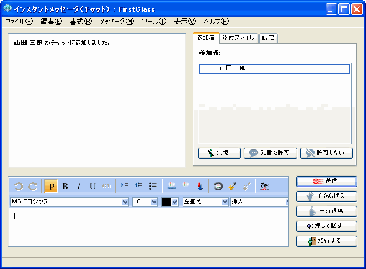Toggle italic text formatting

(79, 187)
